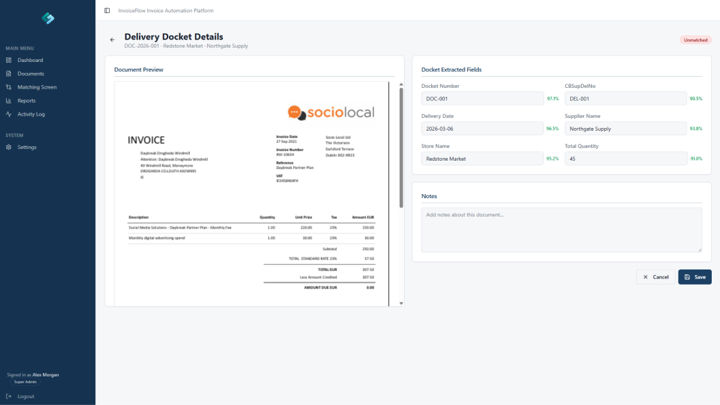Save the docket details

(695, 277)
